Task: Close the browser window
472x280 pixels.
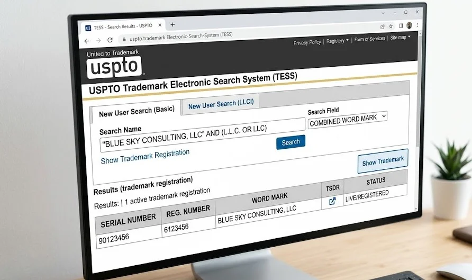Action: coord(417,12)
